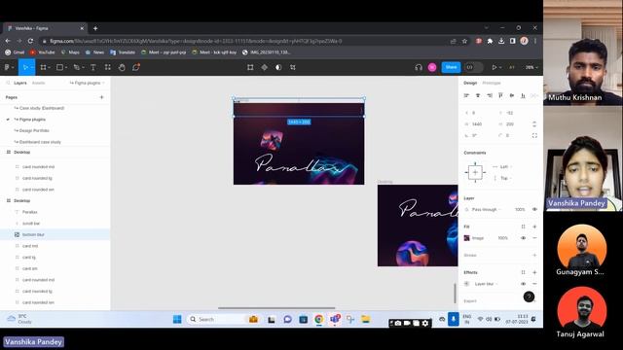Open Layer blur effect type dropdown
The height and width of the screenshot is (350, 623).
tap(487, 284)
